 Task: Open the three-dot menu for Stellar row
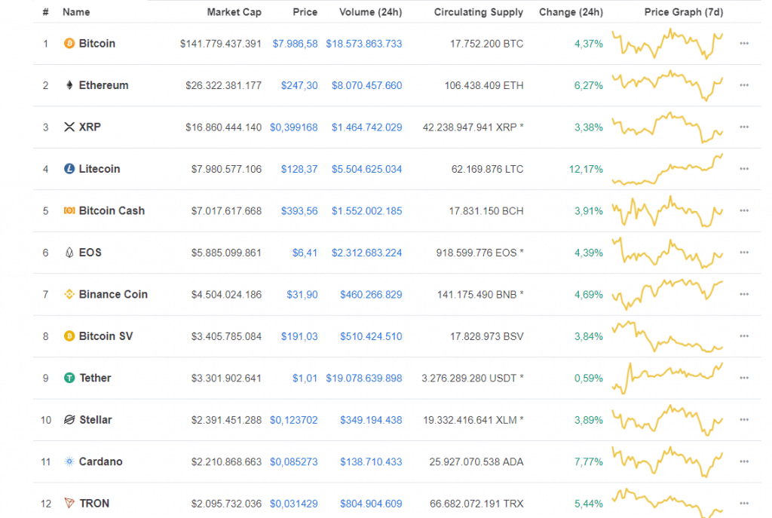coord(744,420)
